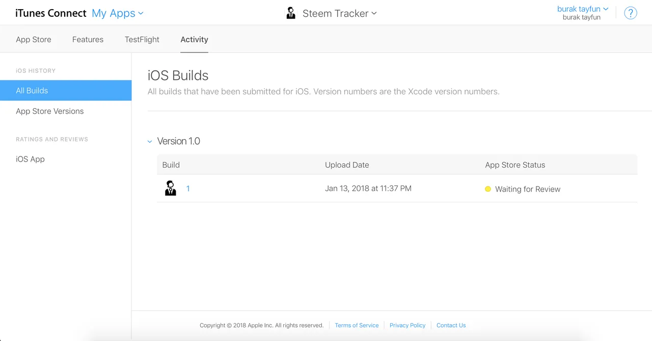Click the yellow Waiting for Review status dot
This screenshot has width=652, height=341.
tap(487, 189)
